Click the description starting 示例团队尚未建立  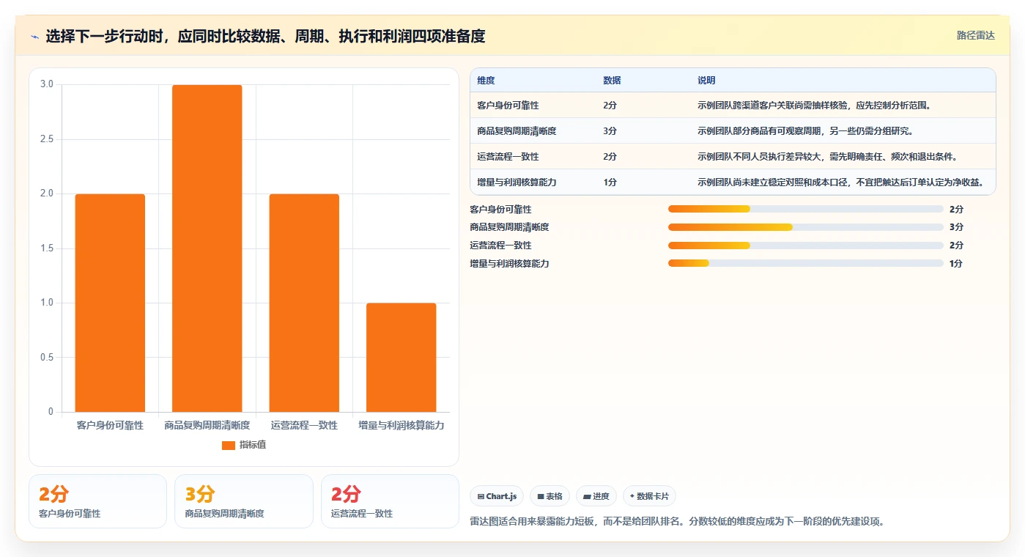(x=840, y=182)
